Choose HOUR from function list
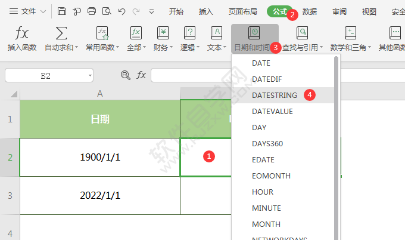The width and height of the screenshot is (405, 240). click(283, 192)
